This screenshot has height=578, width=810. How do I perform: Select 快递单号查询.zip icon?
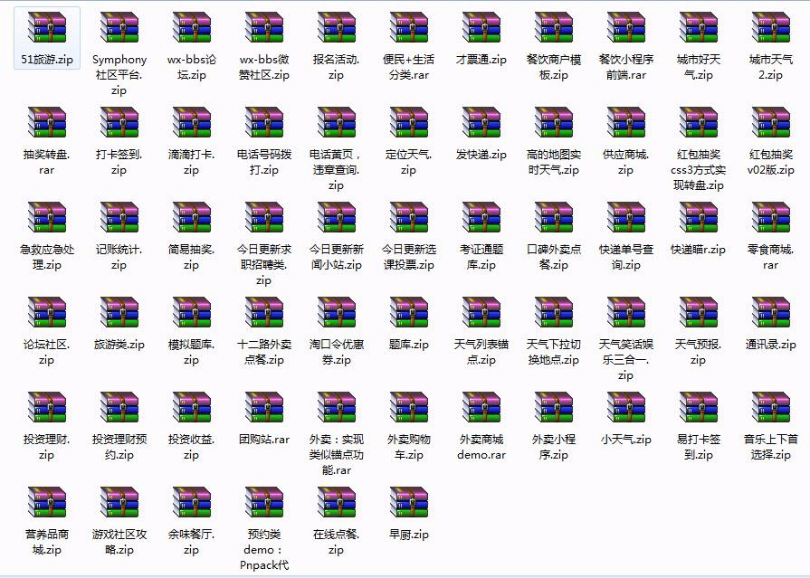tap(625, 217)
